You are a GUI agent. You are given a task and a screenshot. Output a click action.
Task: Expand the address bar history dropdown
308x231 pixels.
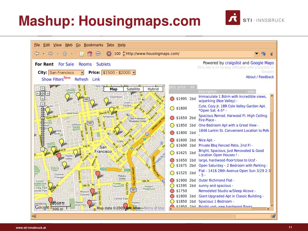tap(256, 54)
